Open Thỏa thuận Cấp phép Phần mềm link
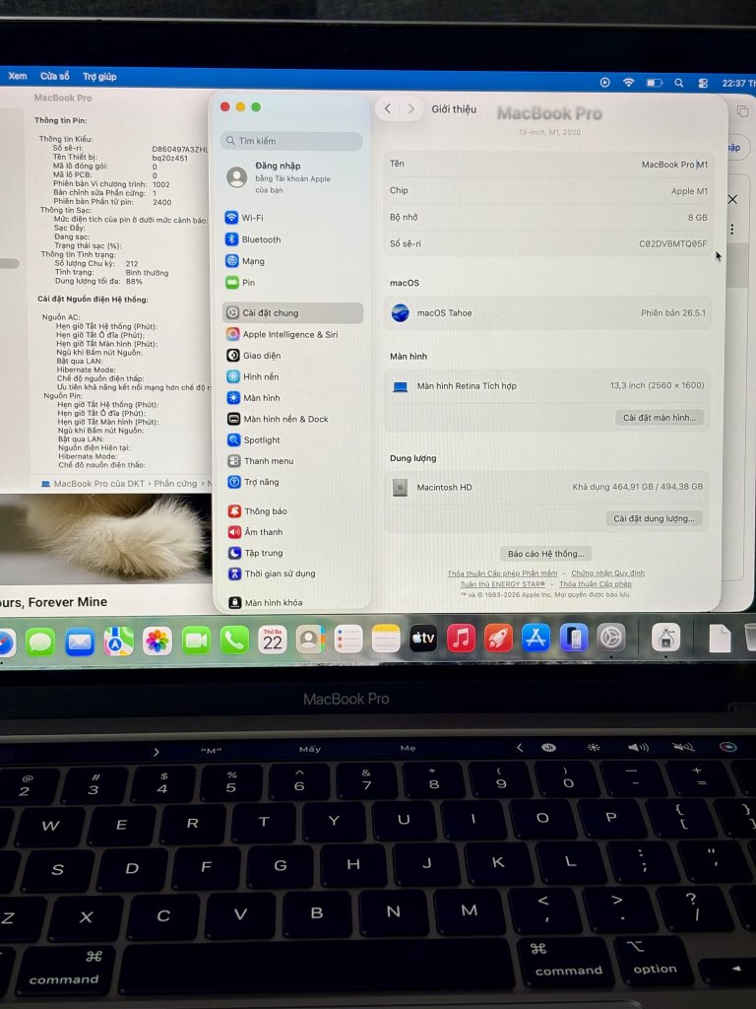 click(502, 573)
